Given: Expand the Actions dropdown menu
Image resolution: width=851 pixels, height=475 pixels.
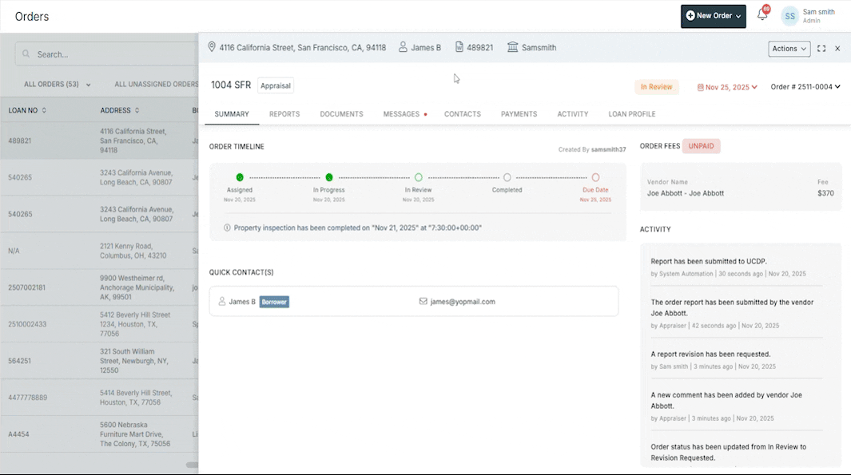Looking at the screenshot, I should (789, 49).
